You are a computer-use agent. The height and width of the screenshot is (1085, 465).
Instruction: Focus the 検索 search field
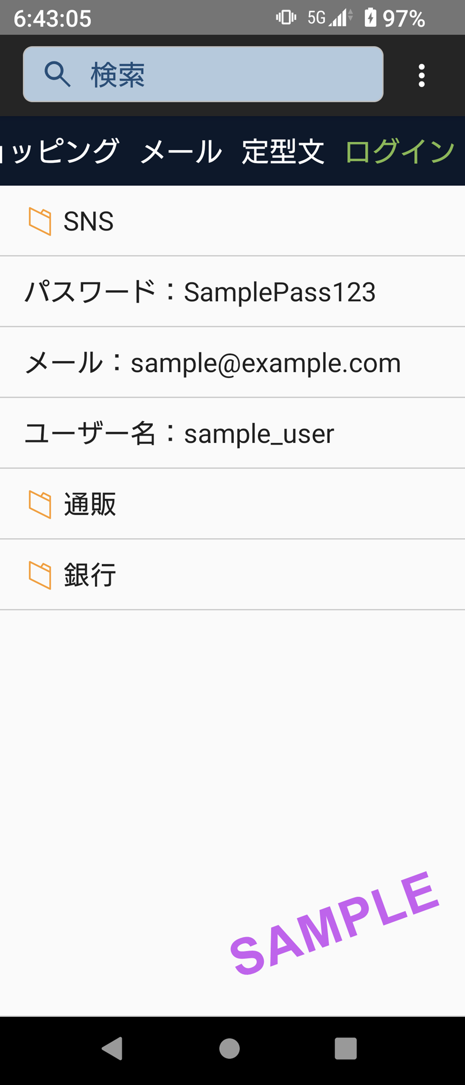point(203,74)
